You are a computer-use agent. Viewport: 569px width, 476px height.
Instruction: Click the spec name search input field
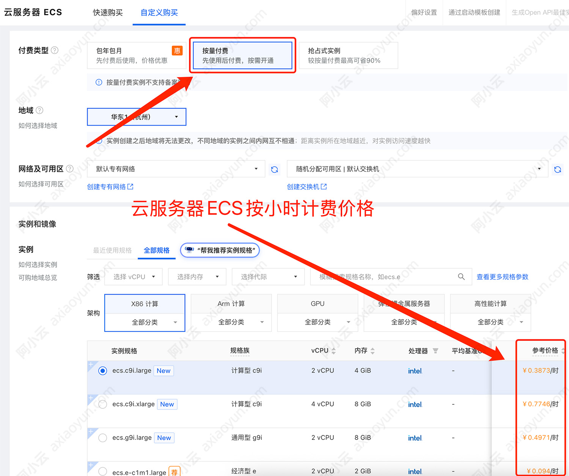[391, 277]
